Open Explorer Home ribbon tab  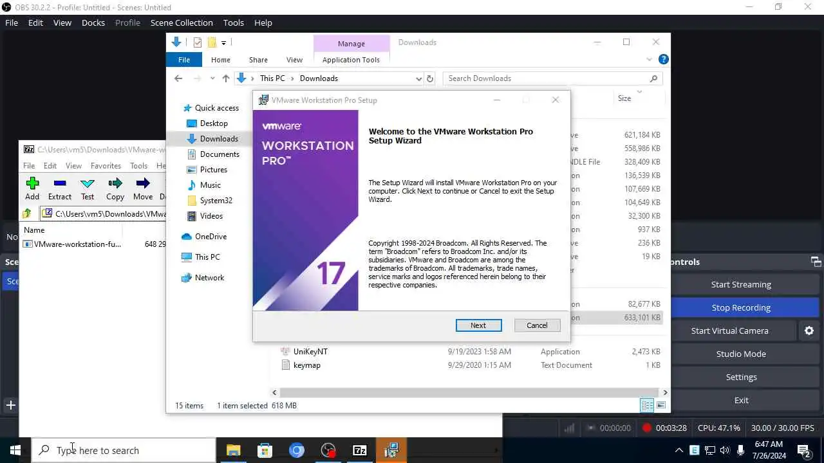pyautogui.click(x=221, y=60)
